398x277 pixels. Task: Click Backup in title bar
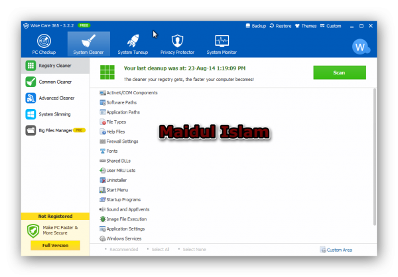click(x=256, y=26)
